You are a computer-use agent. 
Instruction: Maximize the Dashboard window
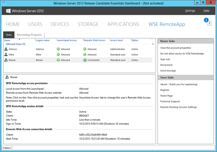click(203, 2)
